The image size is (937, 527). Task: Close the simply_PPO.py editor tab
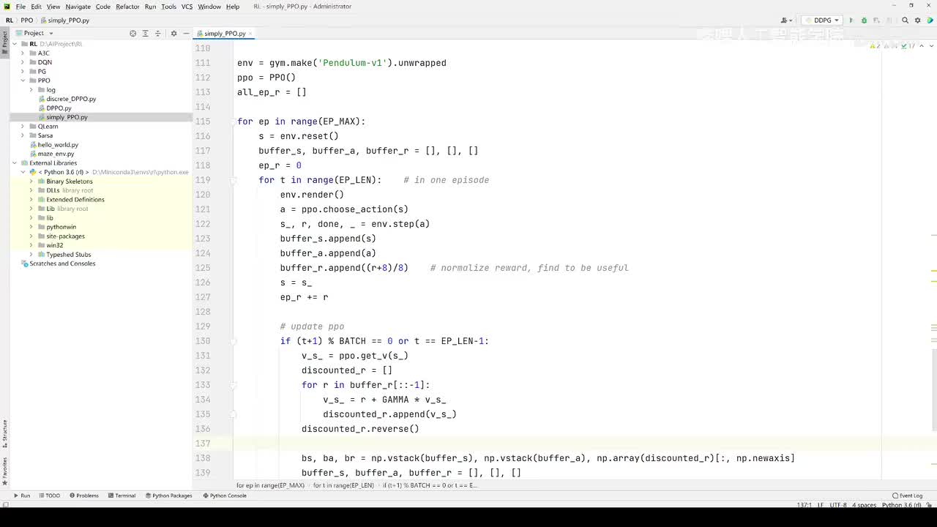pos(252,34)
